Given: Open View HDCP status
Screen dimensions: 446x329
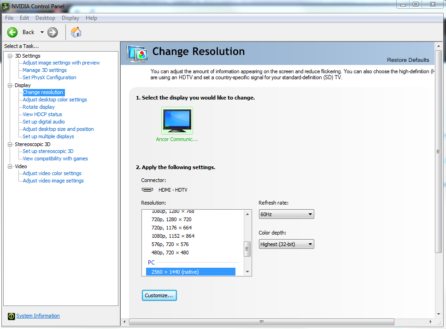Looking at the screenshot, I should [42, 115].
